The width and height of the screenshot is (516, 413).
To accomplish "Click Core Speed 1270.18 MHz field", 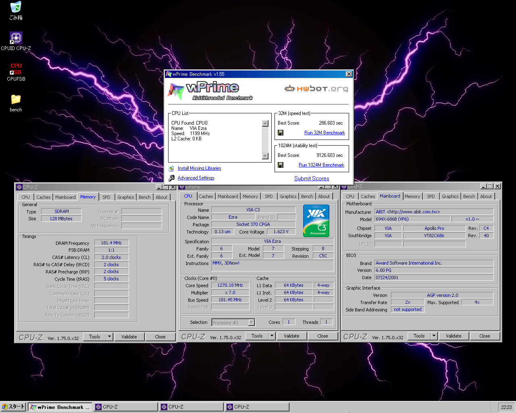I will pos(230,285).
